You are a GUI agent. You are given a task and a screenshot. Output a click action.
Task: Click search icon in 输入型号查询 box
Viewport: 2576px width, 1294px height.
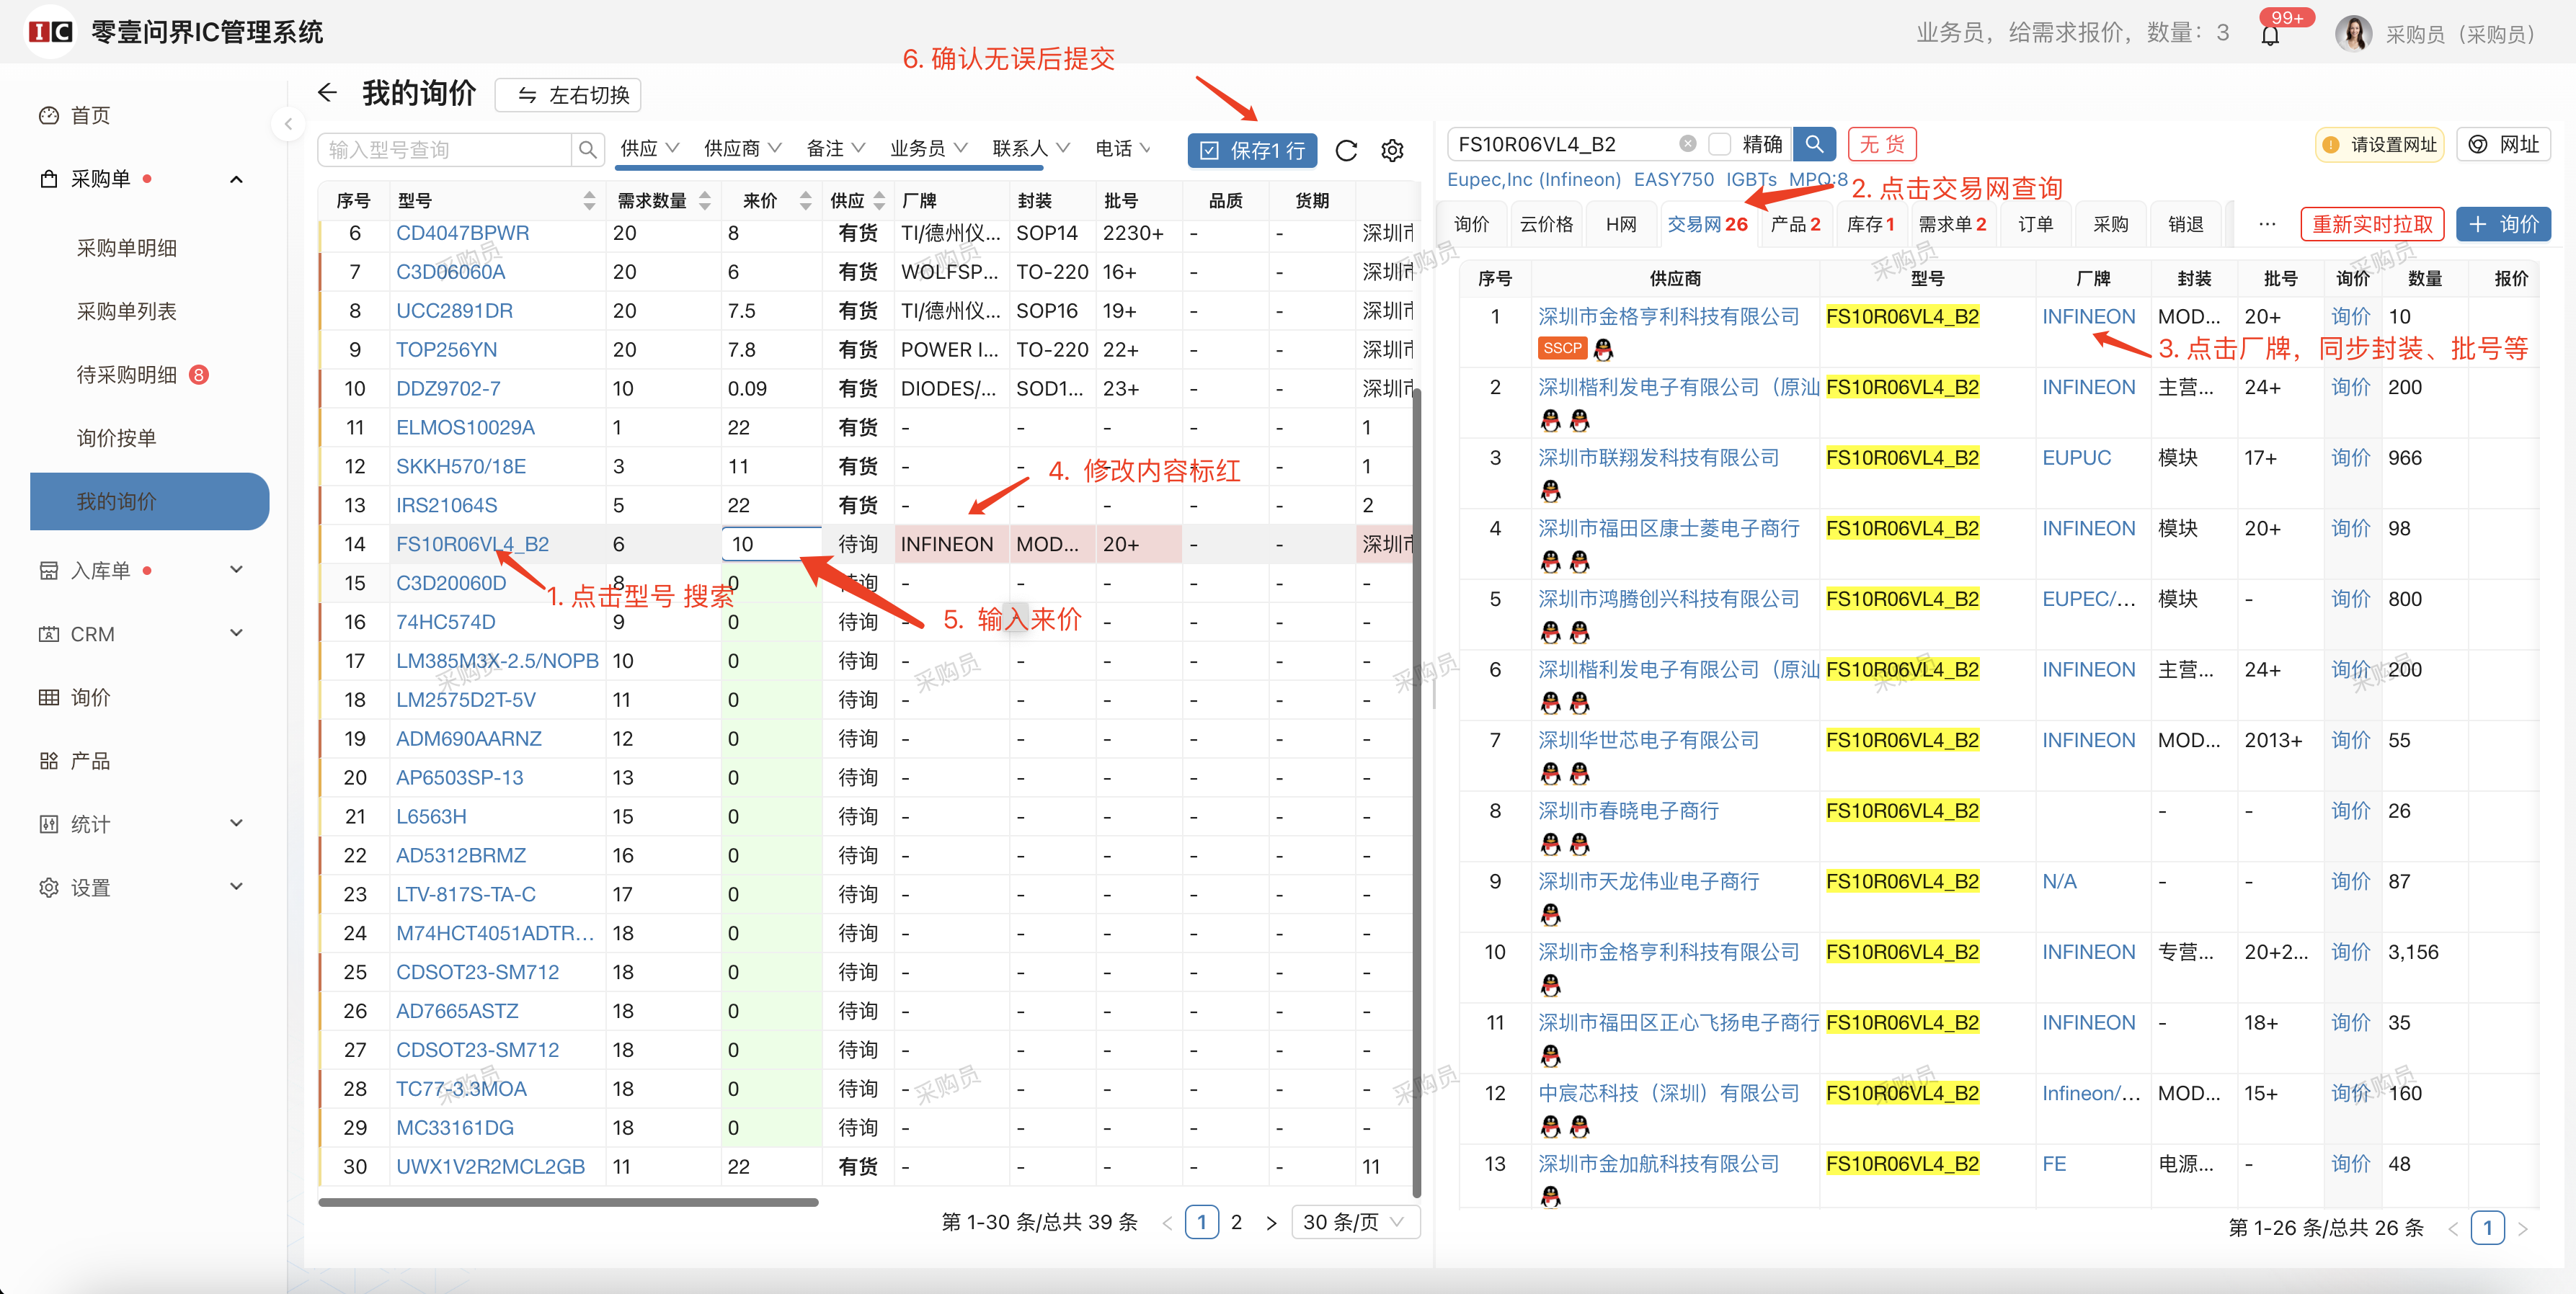(588, 150)
